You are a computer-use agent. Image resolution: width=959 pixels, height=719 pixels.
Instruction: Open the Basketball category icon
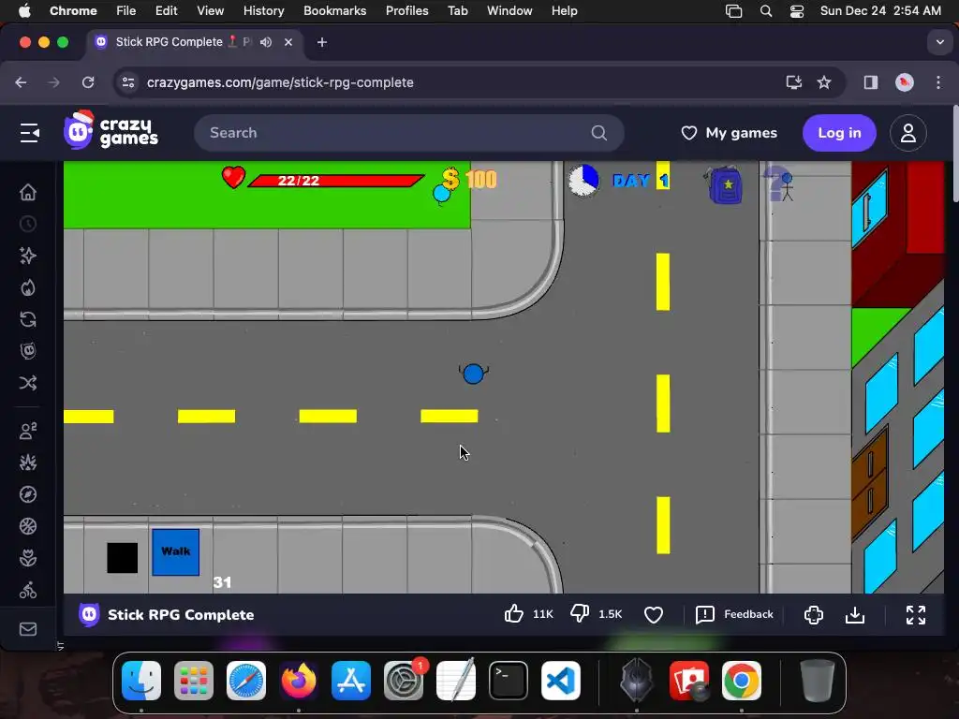[27, 526]
